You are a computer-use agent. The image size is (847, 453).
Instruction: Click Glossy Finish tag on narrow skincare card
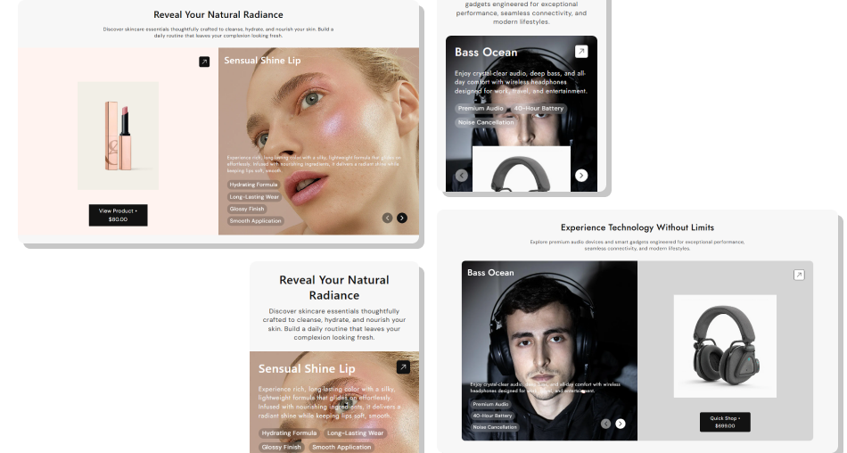pos(282,447)
